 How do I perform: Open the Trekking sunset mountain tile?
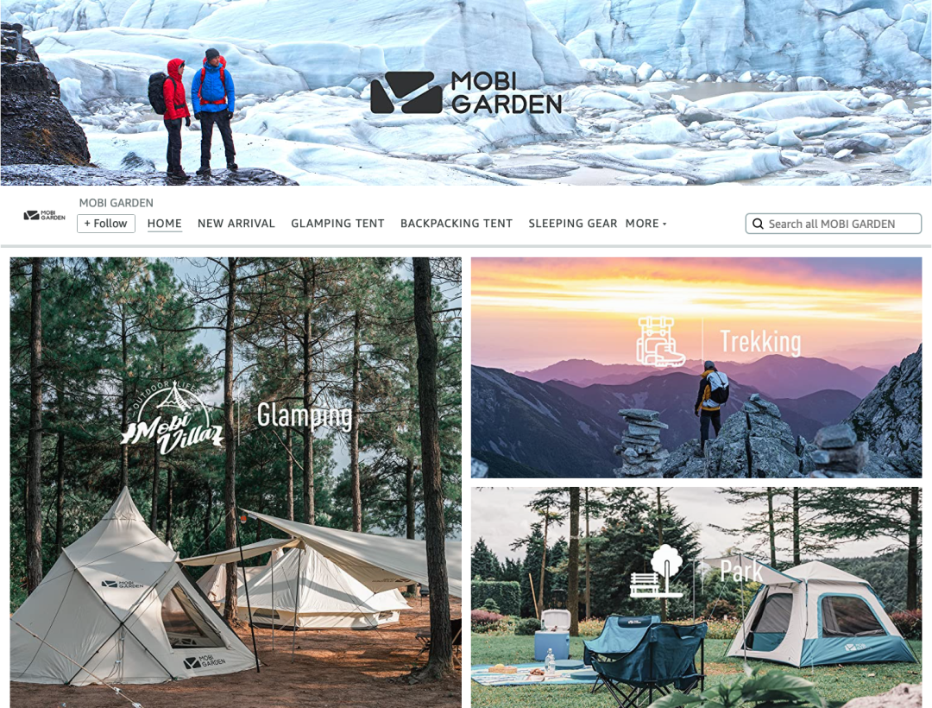click(696, 367)
